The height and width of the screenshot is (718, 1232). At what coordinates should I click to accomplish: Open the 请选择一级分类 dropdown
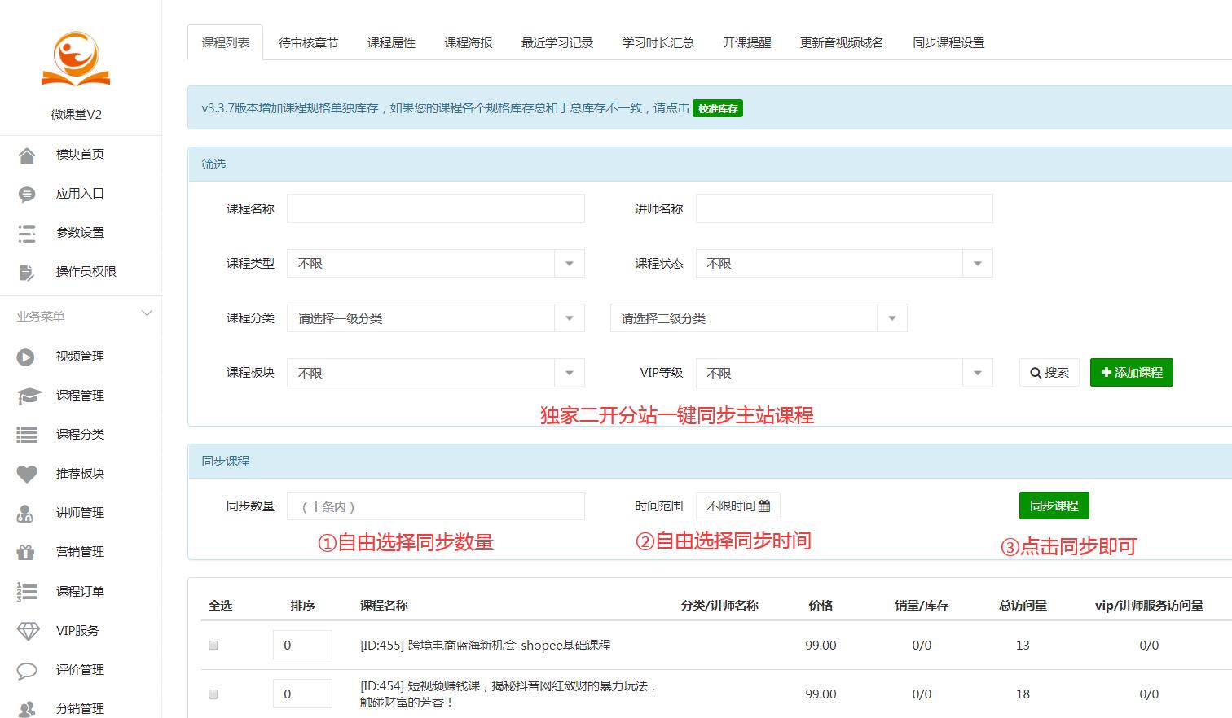(436, 317)
